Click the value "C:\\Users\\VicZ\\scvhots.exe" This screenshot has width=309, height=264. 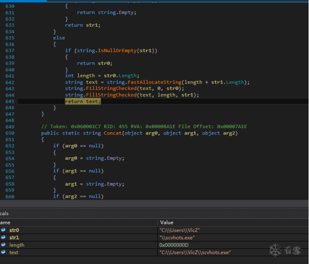coord(195,252)
